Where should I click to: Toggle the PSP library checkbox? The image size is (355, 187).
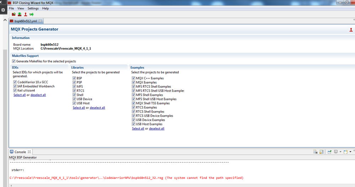[x=74, y=82]
